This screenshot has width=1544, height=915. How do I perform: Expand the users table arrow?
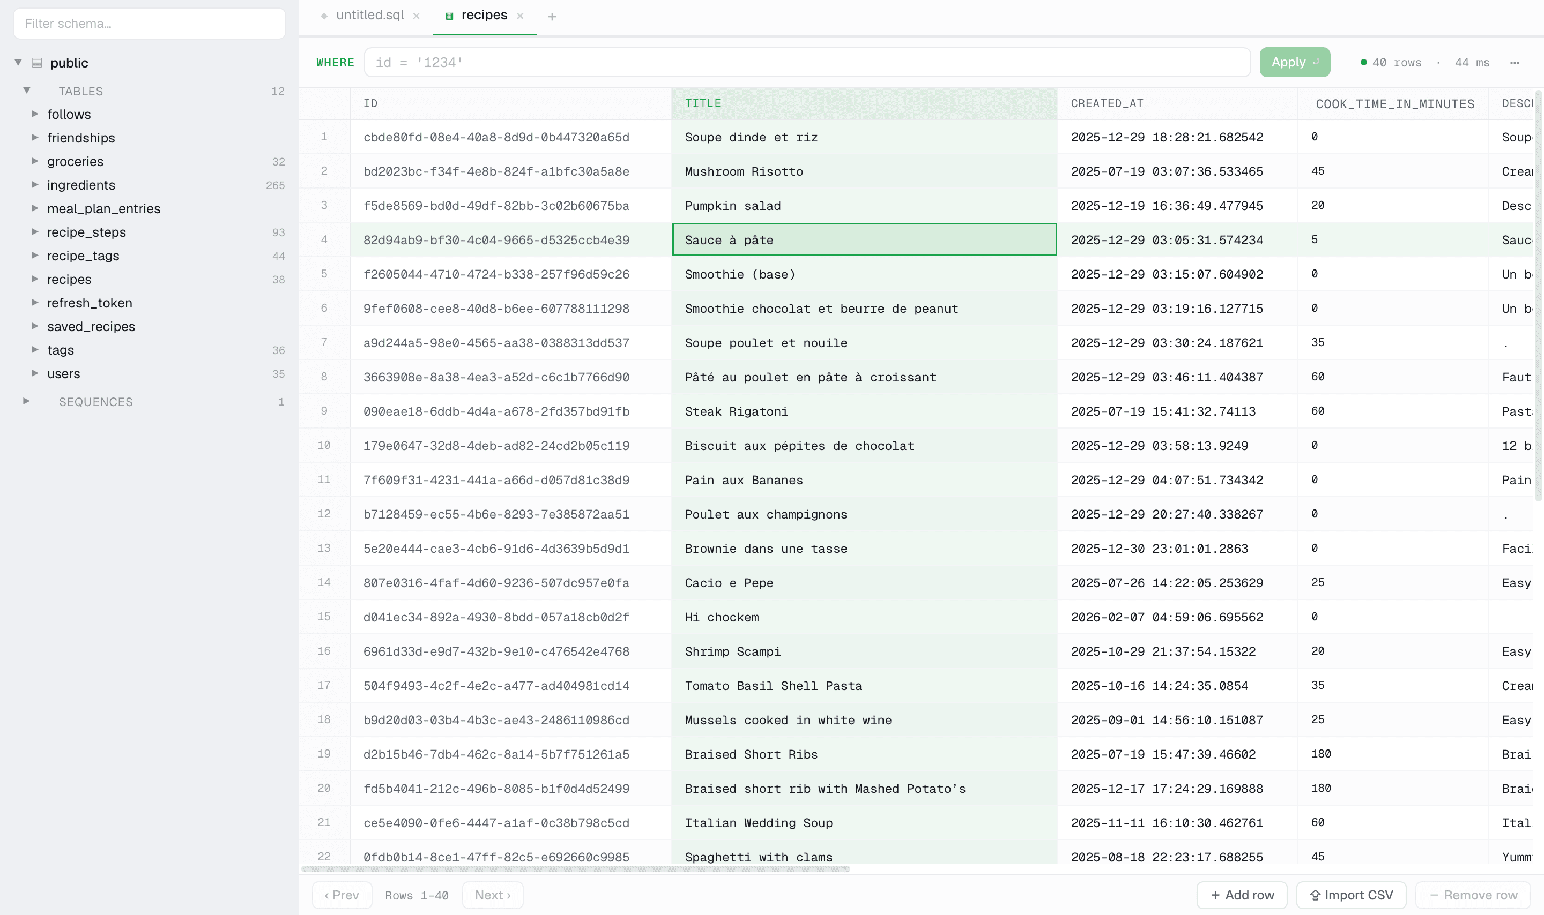[x=35, y=373]
